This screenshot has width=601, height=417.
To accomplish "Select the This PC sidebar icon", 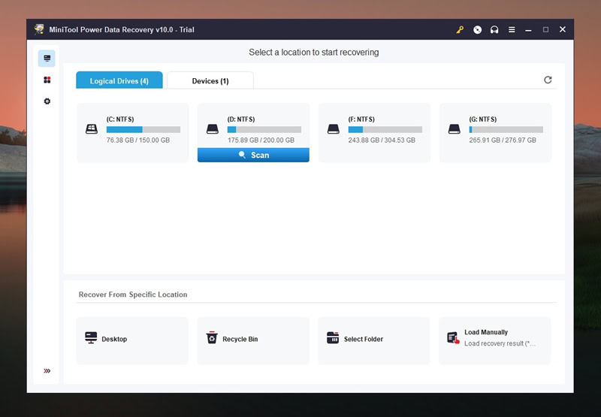I will pyautogui.click(x=47, y=59).
